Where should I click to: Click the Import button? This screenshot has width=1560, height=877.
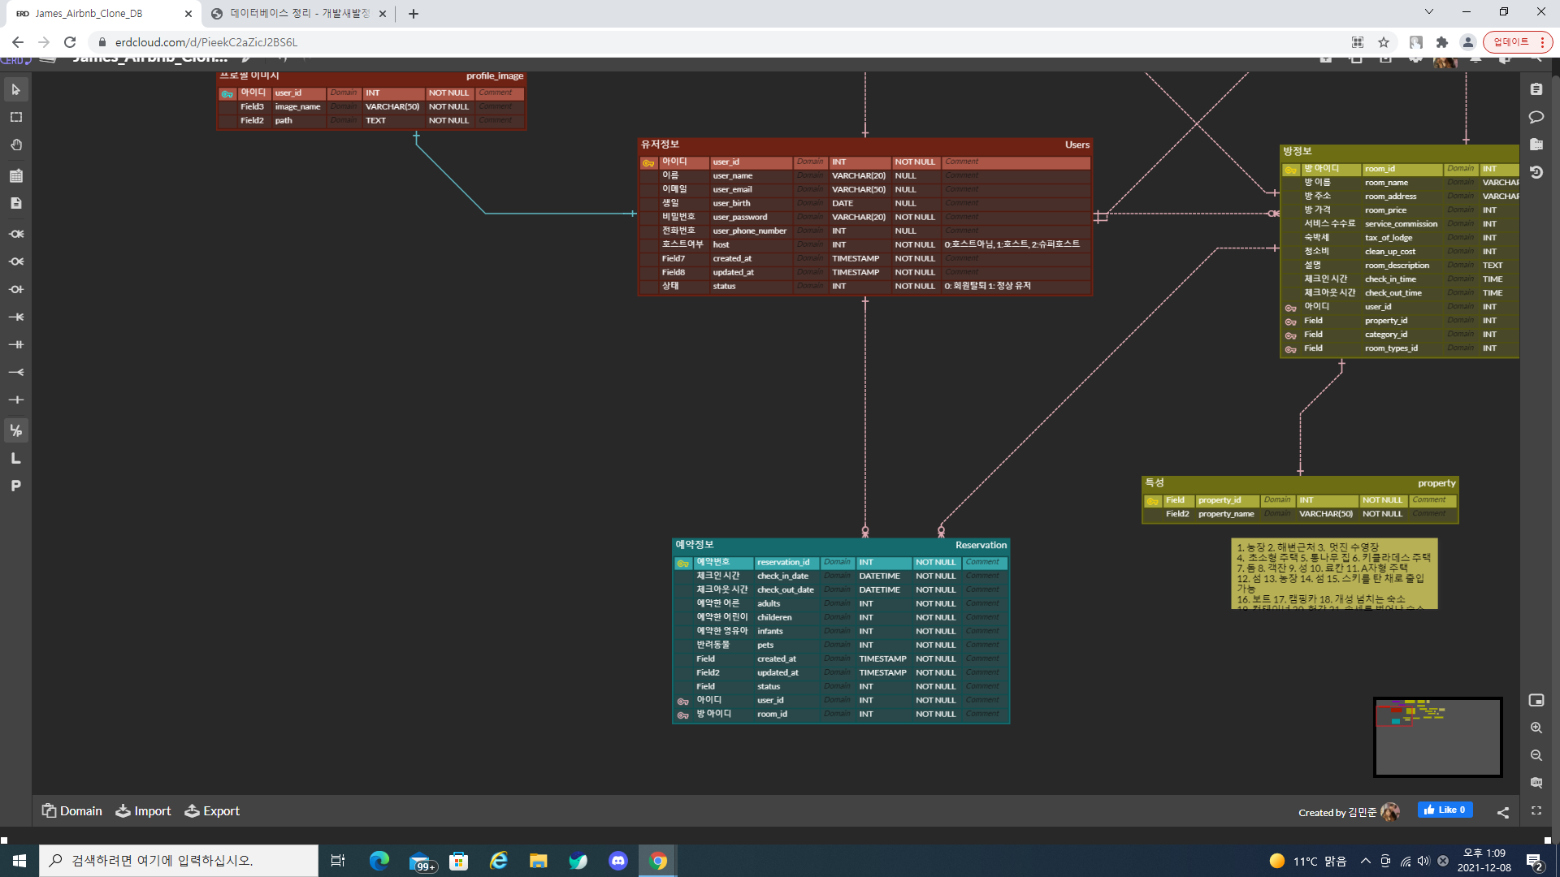[x=143, y=810]
